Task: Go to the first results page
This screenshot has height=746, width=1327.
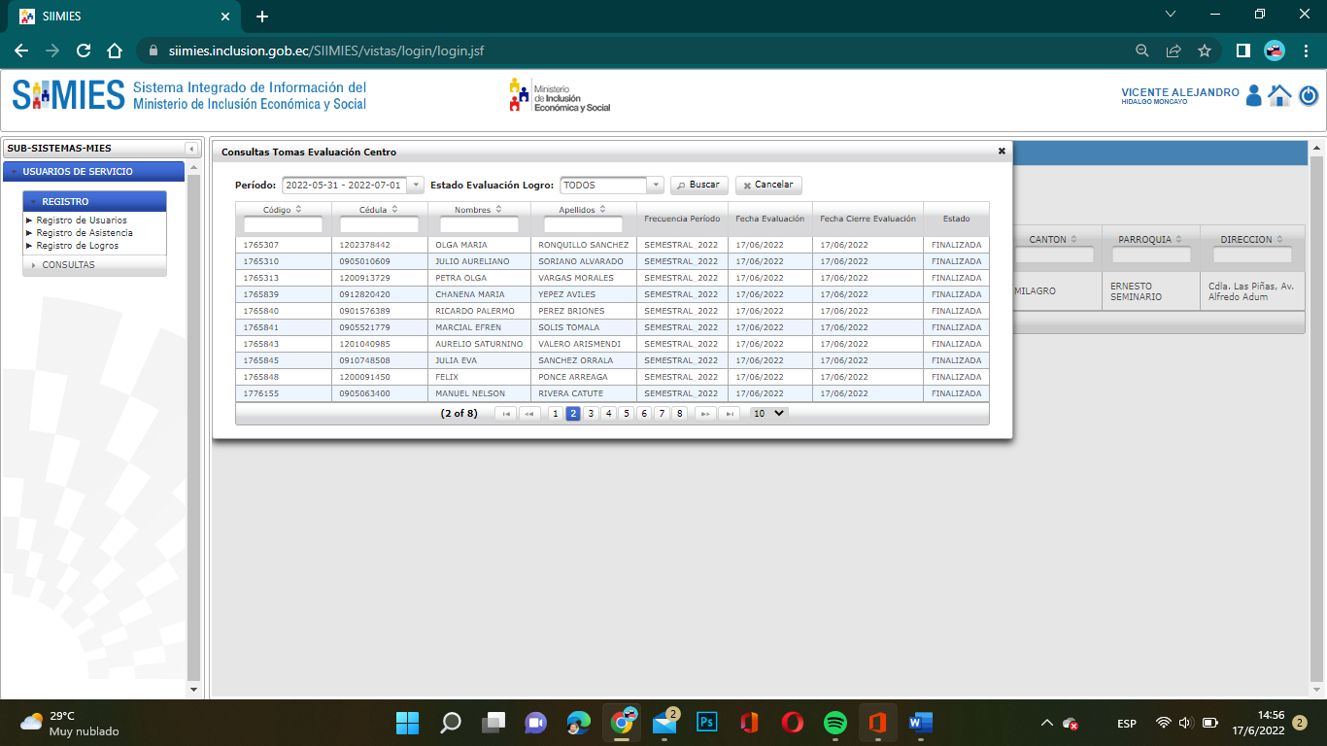Action: 505,414
